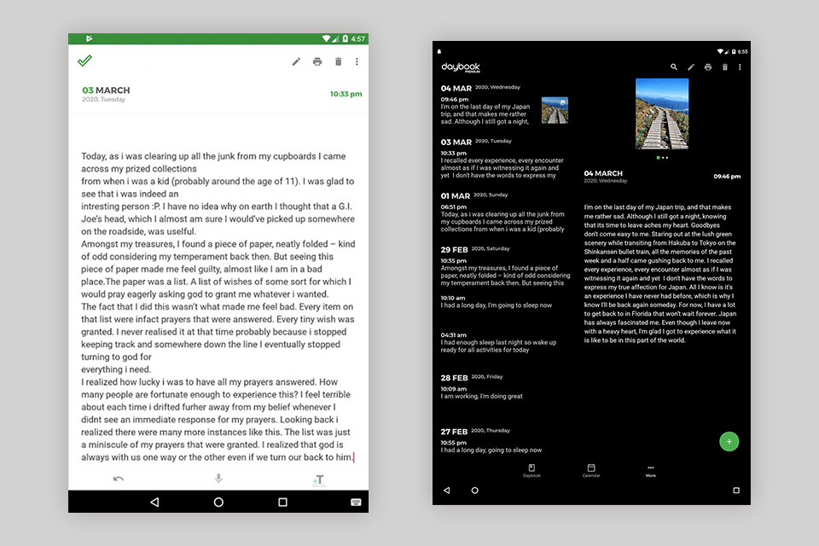819x546 pixels.
Task: Tap the green checkmark to save entry
Action: 84,61
